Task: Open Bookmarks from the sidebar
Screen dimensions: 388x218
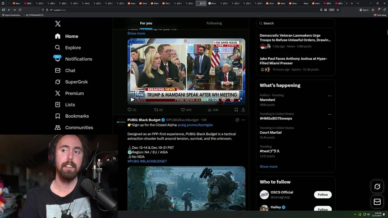Action: click(72, 116)
